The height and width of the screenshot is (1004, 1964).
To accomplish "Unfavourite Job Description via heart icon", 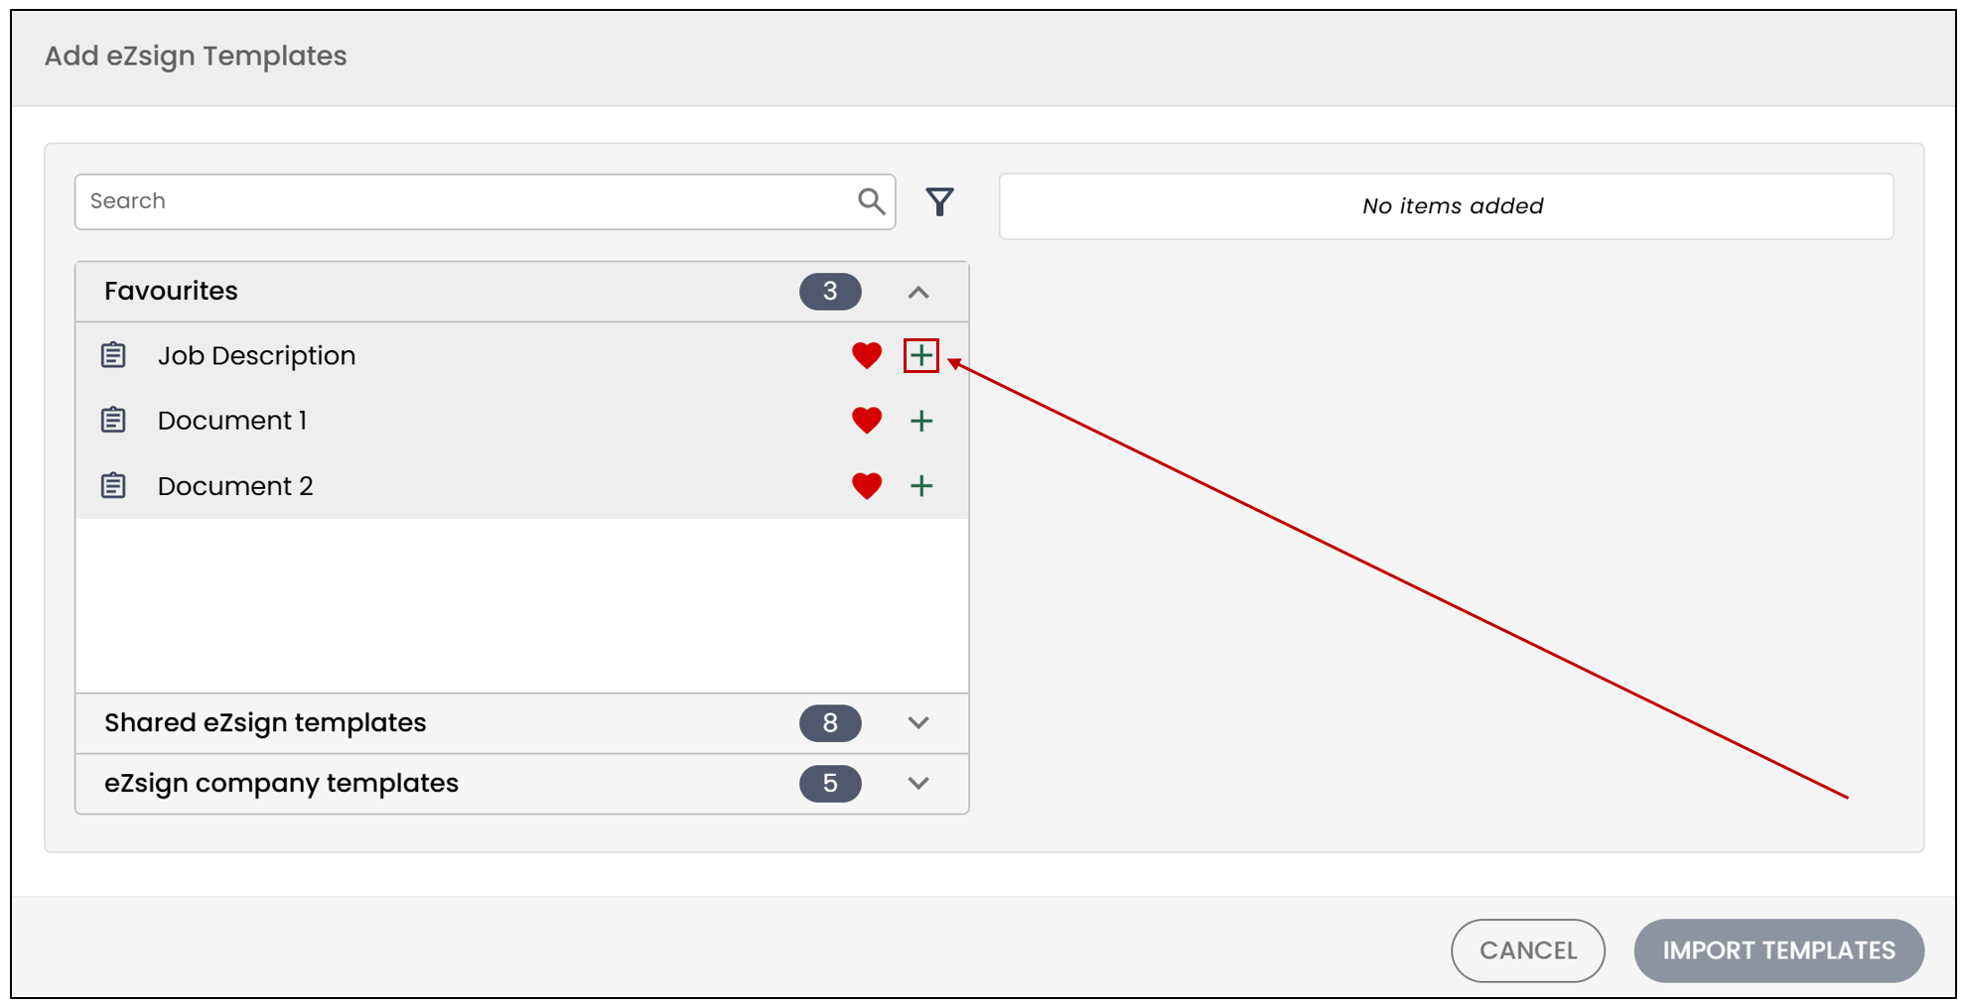I will coord(867,355).
